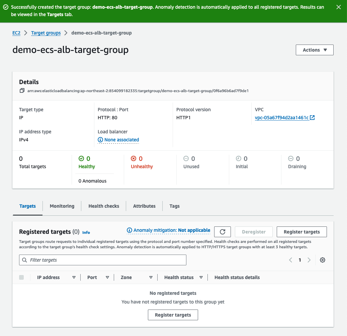Image resolution: width=347 pixels, height=336 pixels.
Task: Click the Initial clock status icon
Action: [x=238, y=158]
